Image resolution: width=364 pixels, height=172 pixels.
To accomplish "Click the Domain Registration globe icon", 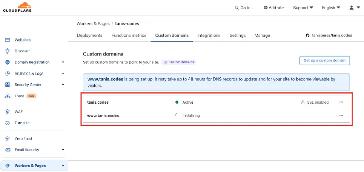I will click(x=7, y=62).
